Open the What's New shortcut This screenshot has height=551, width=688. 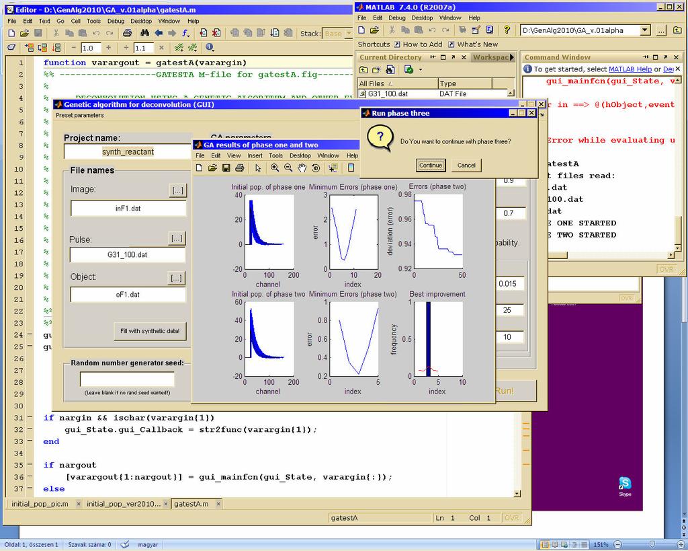pyautogui.click(x=473, y=44)
